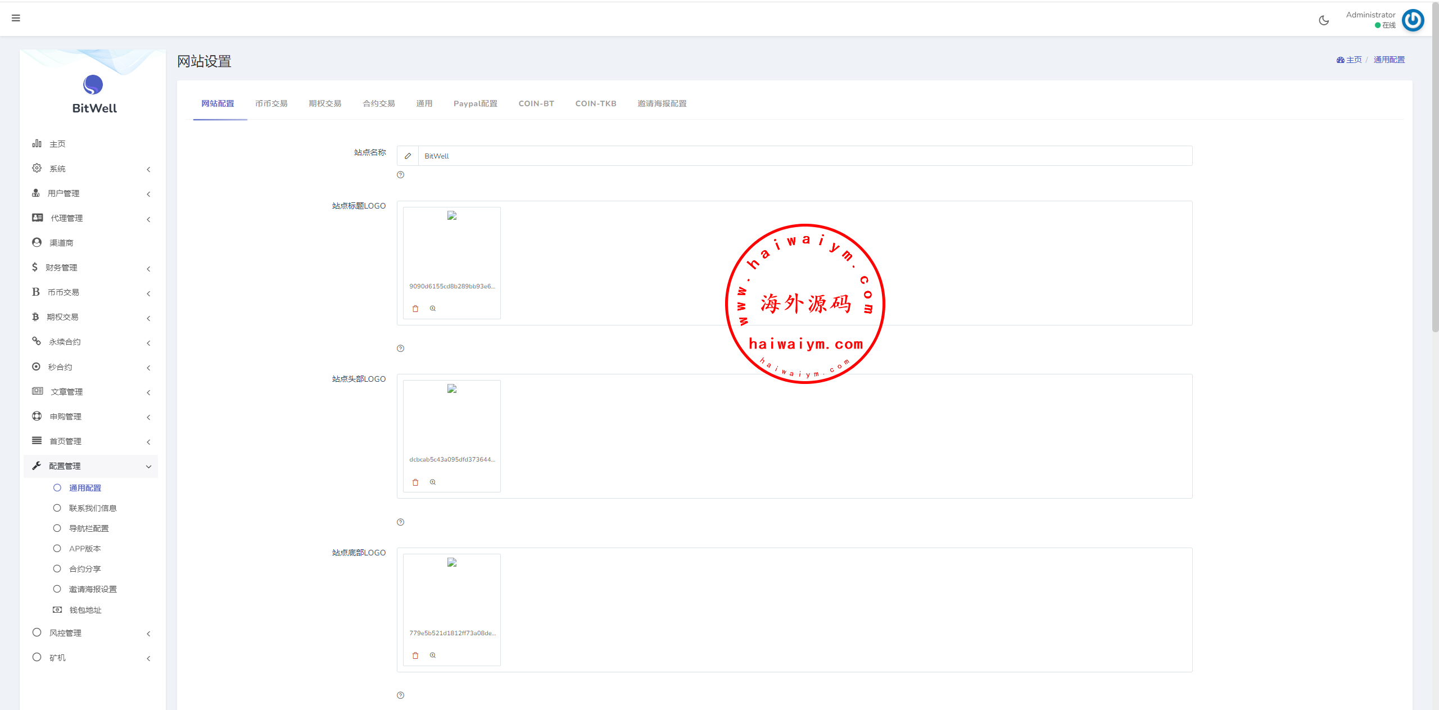Open 主页 dashboard in sidebar
Screen dimensions: 1439x710
(57, 144)
